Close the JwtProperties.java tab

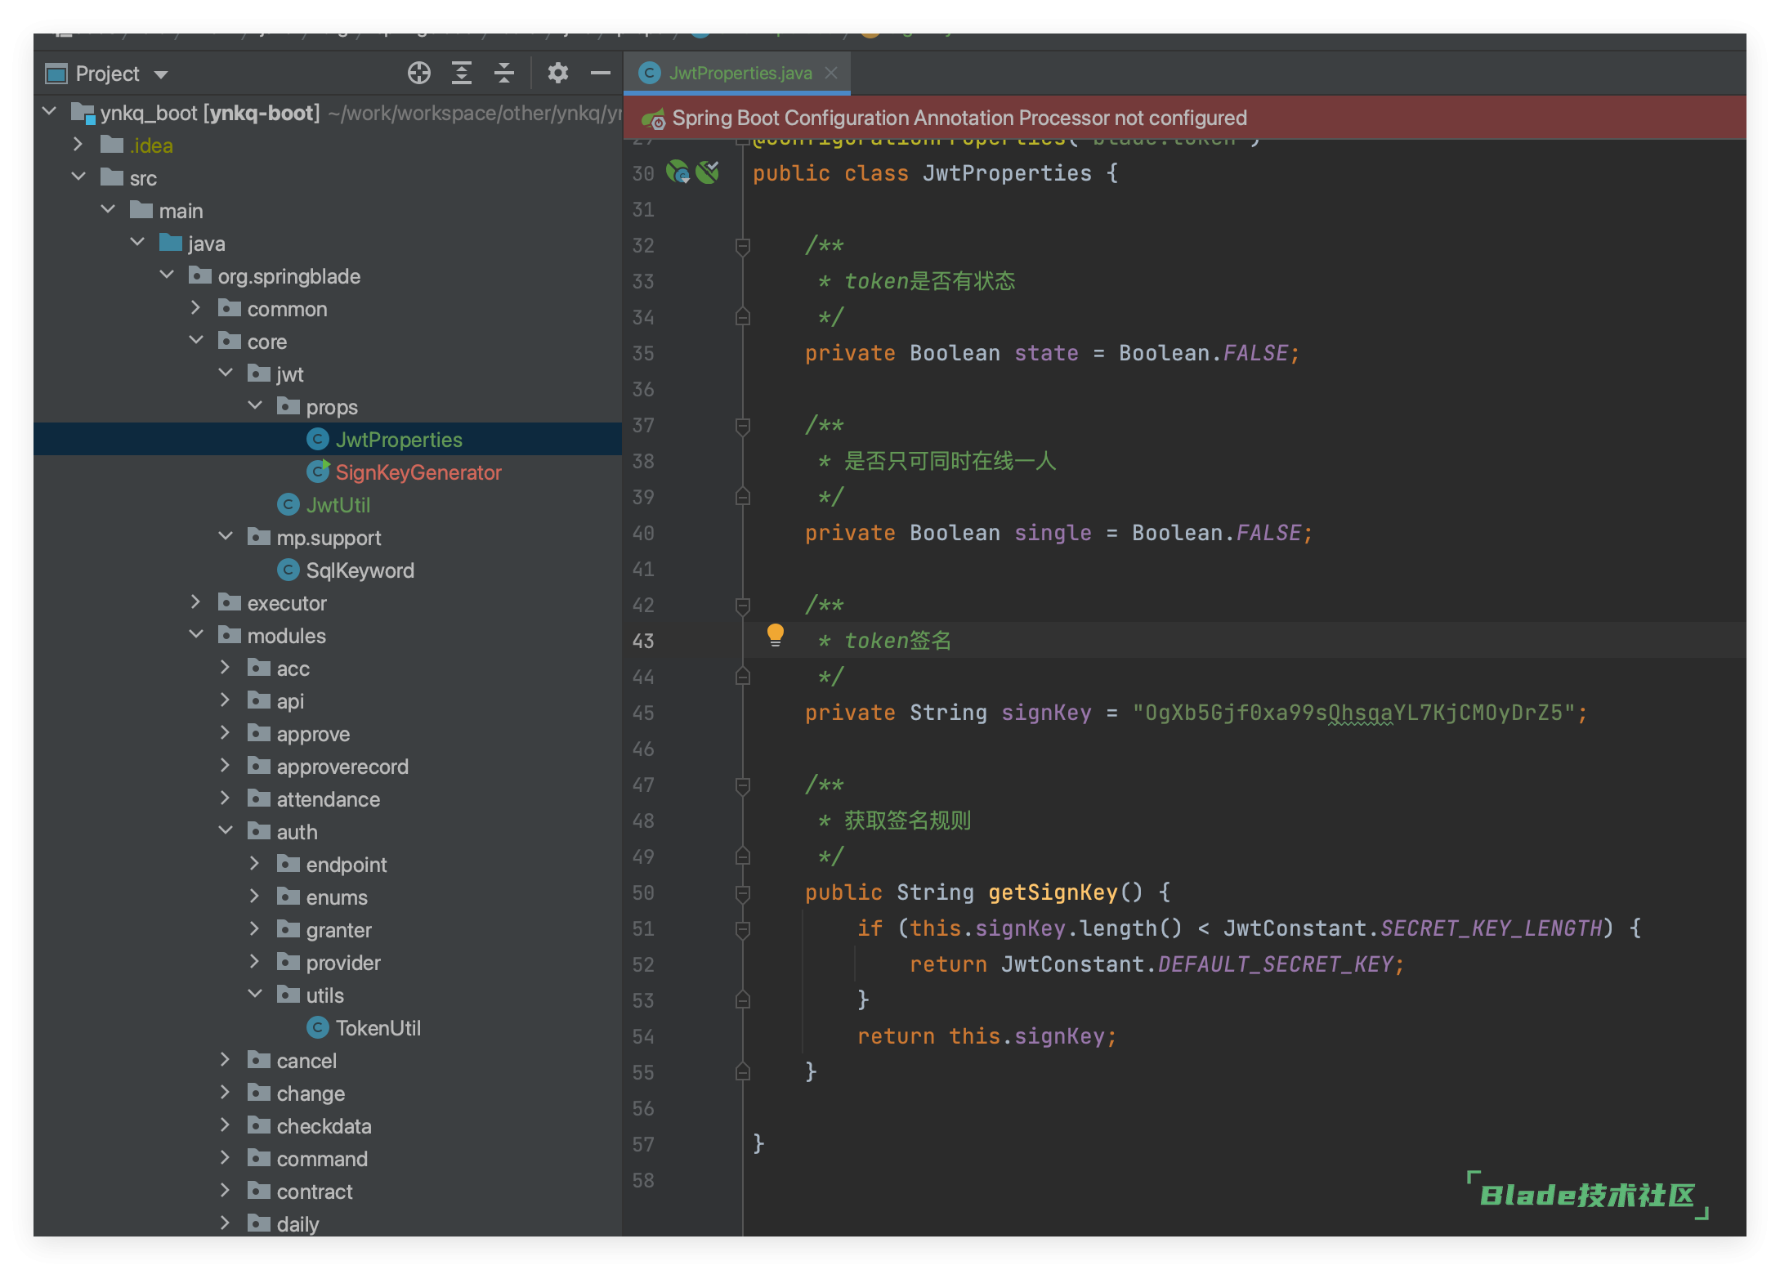[831, 73]
